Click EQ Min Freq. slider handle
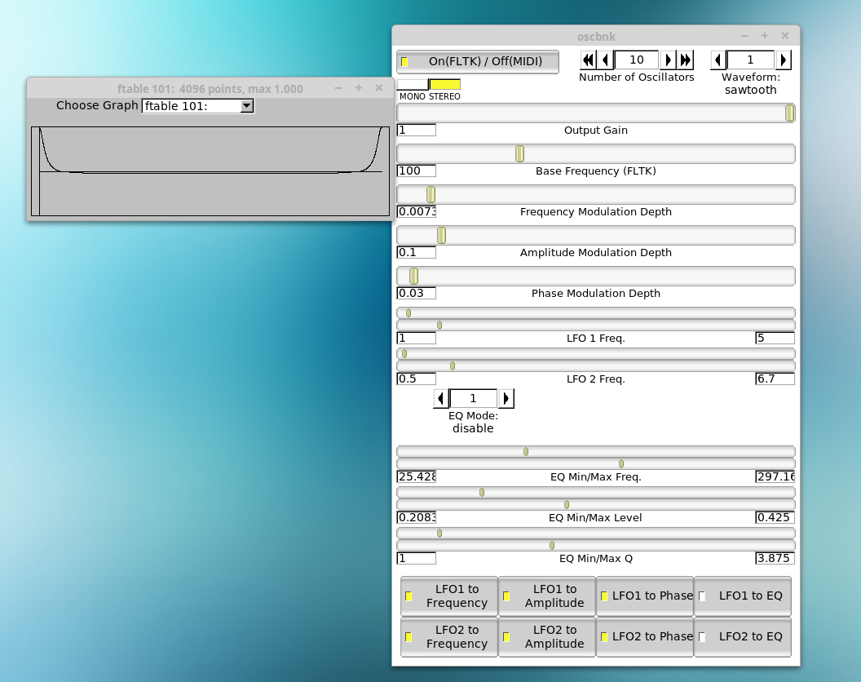 tap(526, 452)
